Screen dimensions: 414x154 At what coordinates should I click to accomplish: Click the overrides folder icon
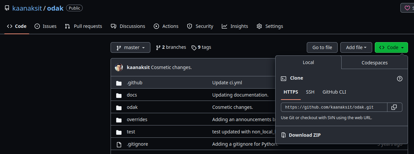[119, 119]
